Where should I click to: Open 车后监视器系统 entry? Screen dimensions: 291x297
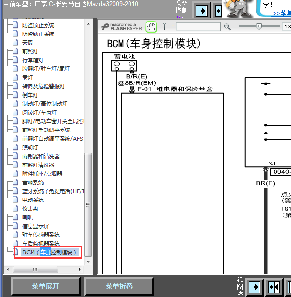[41, 244]
